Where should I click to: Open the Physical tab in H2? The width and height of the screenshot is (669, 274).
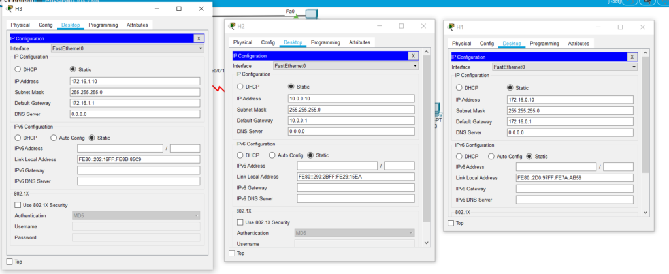point(242,42)
